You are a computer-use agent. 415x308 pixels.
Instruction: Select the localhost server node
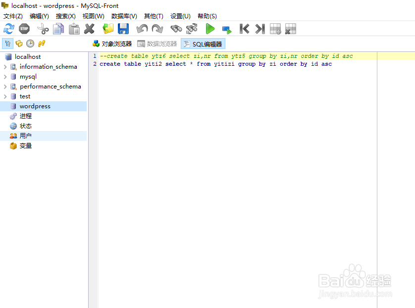[28, 57]
